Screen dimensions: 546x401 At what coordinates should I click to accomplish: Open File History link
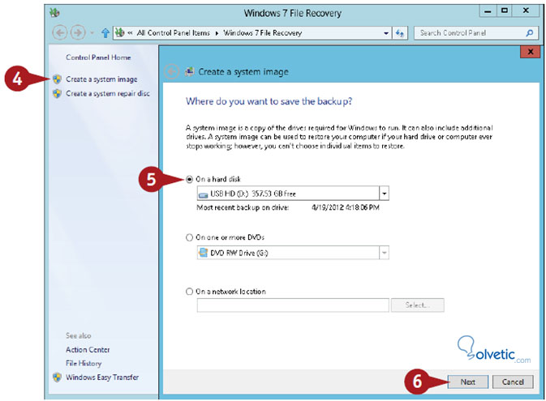[84, 363]
